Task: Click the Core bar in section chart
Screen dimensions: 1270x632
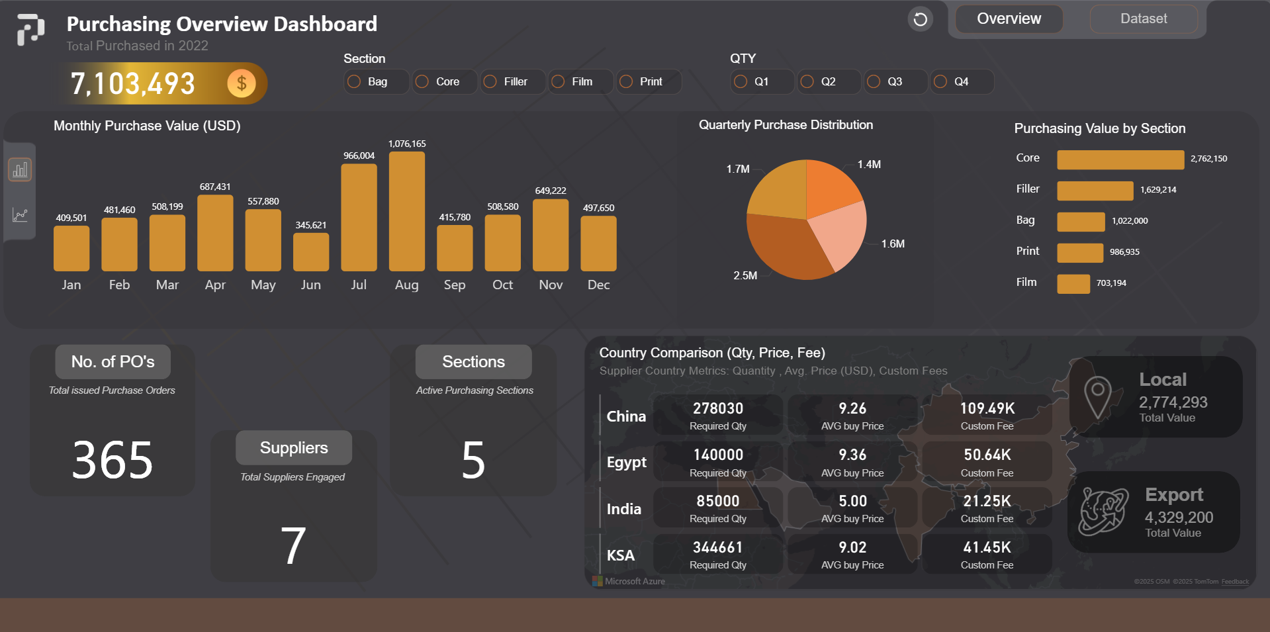Action: coord(1120,159)
